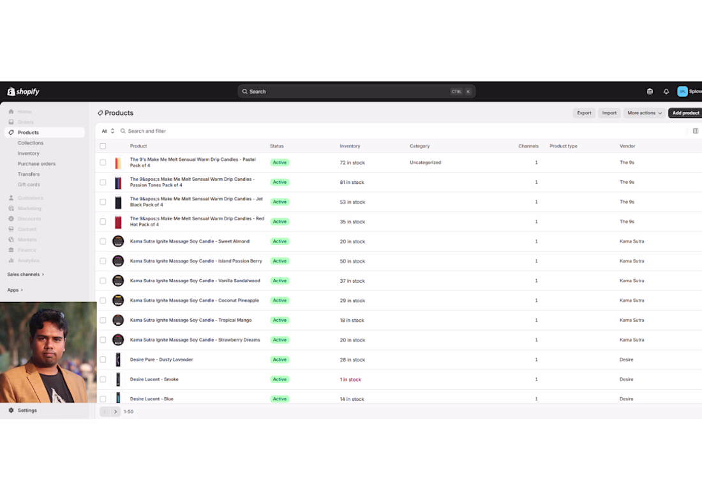Check the Desire Pure Dusty Lavender row
Viewport: 702px width, 500px height.
click(103, 360)
